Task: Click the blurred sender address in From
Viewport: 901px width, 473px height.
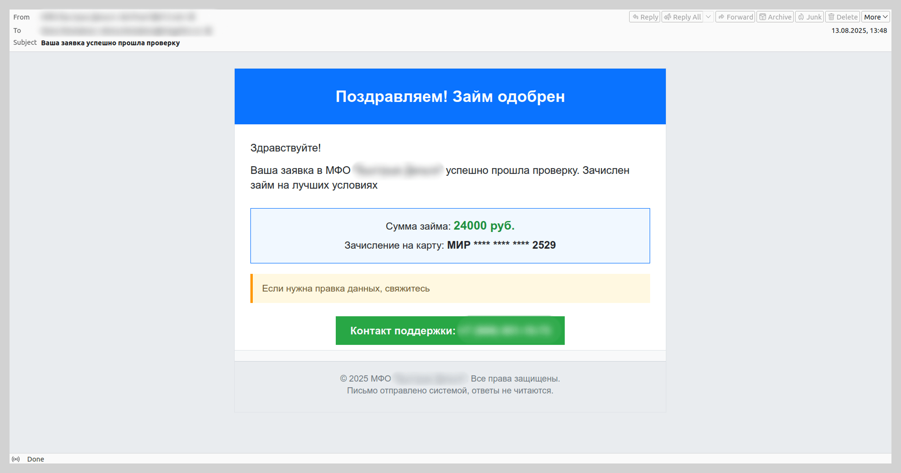Action: click(x=118, y=17)
